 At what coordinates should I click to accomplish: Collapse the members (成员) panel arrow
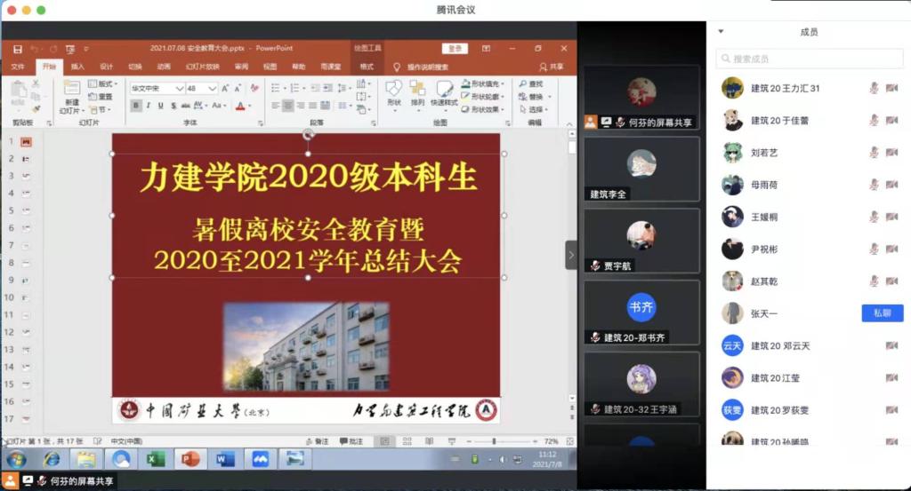(721, 32)
